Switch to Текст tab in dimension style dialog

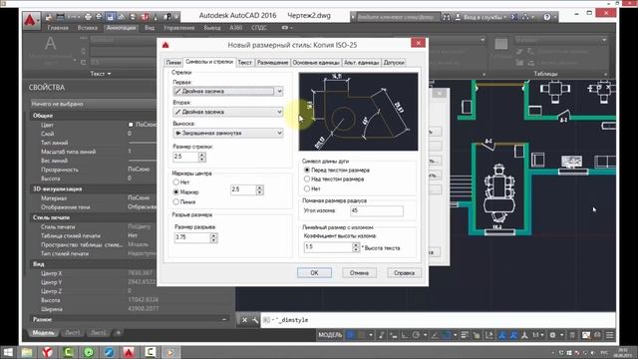click(245, 63)
